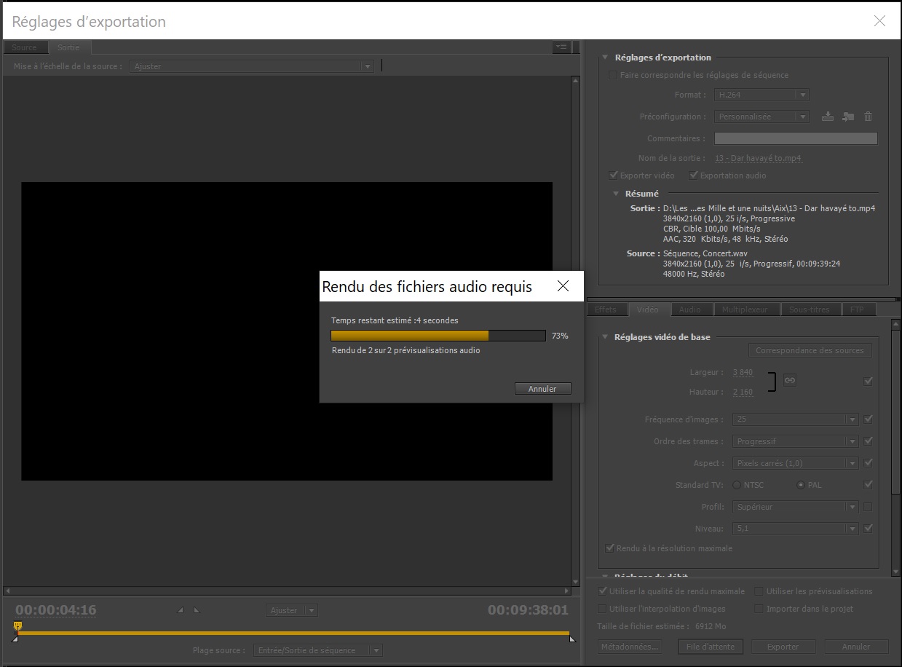Viewport: 902px width, 667px height.
Task: Open the preview panel flyout menu icon
Action: pyautogui.click(x=561, y=47)
